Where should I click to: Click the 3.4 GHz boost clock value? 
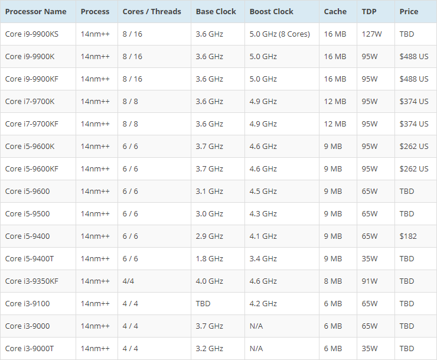263,259
